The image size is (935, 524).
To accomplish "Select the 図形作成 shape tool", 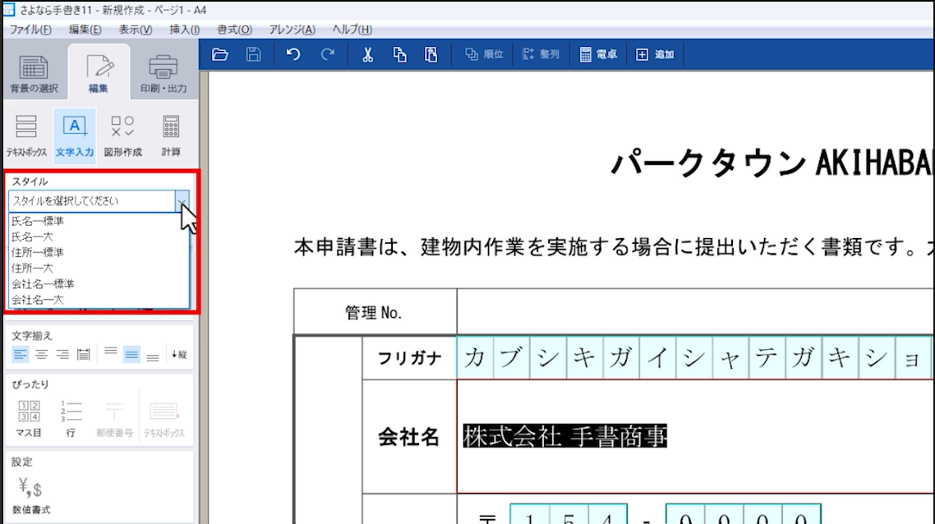I will coord(122,136).
